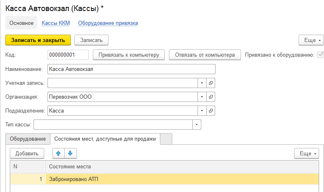Viewport: 324px width, 192px height.
Task: Open the top Еще menu
Action: pyautogui.click(x=311, y=40)
